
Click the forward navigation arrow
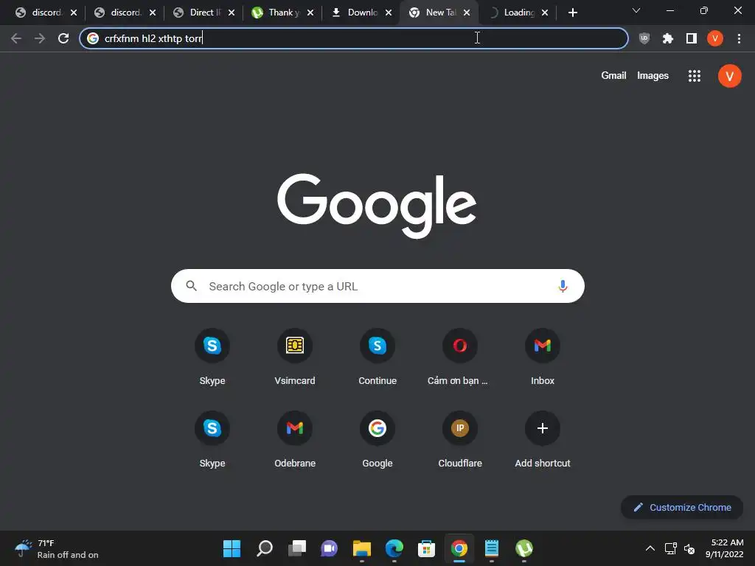pyautogui.click(x=40, y=38)
